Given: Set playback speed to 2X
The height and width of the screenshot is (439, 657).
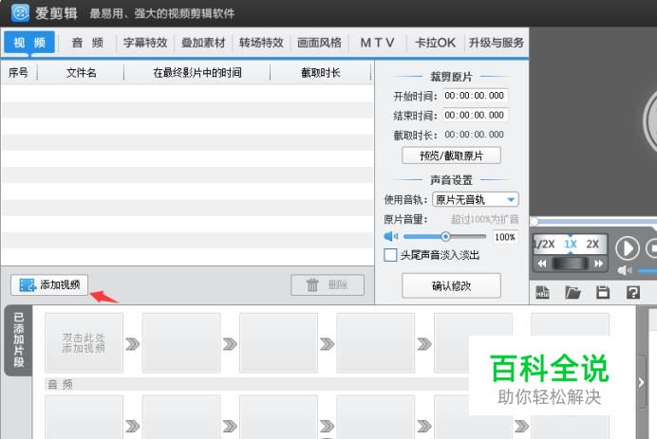Looking at the screenshot, I should (592, 244).
